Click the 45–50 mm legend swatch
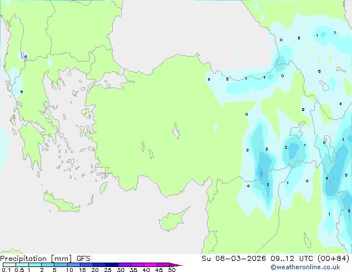Viewport: 352px width, 272px height. [x=163, y=265]
